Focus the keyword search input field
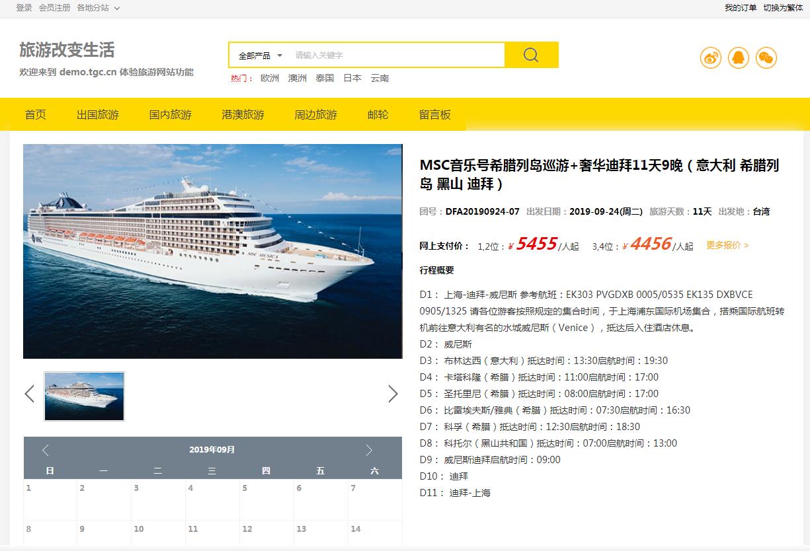 [x=397, y=55]
